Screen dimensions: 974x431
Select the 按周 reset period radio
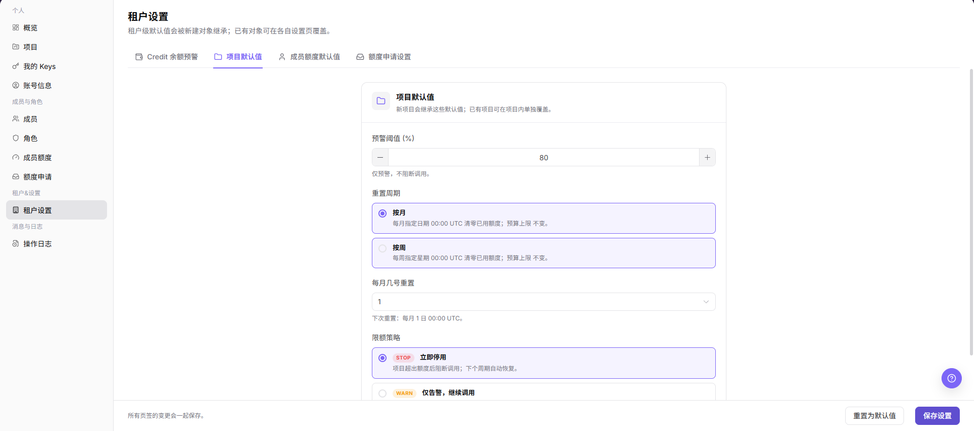pos(382,248)
